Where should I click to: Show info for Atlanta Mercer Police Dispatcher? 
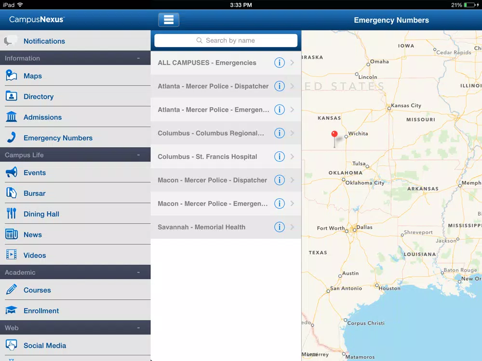click(280, 86)
